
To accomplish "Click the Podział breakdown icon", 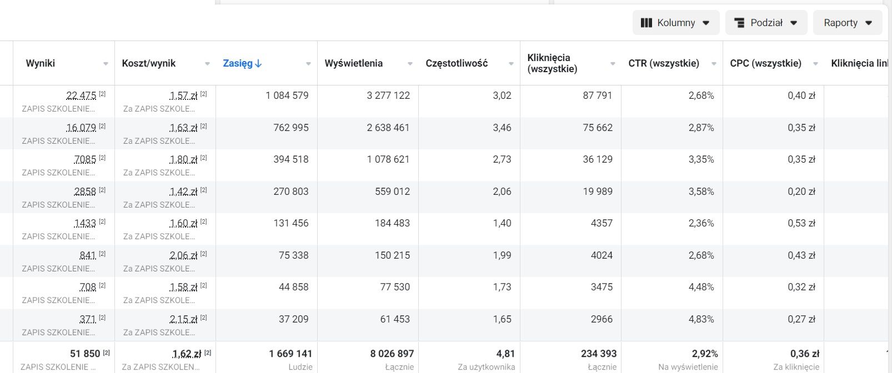I will tap(739, 23).
